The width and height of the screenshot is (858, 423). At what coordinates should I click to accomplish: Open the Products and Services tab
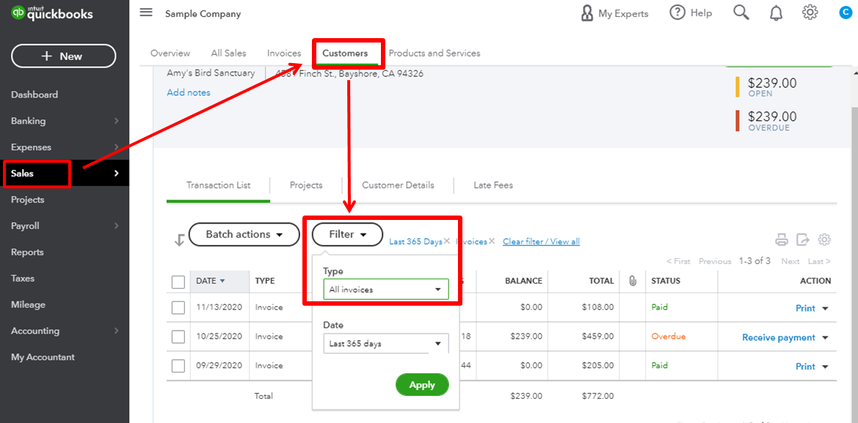(435, 53)
